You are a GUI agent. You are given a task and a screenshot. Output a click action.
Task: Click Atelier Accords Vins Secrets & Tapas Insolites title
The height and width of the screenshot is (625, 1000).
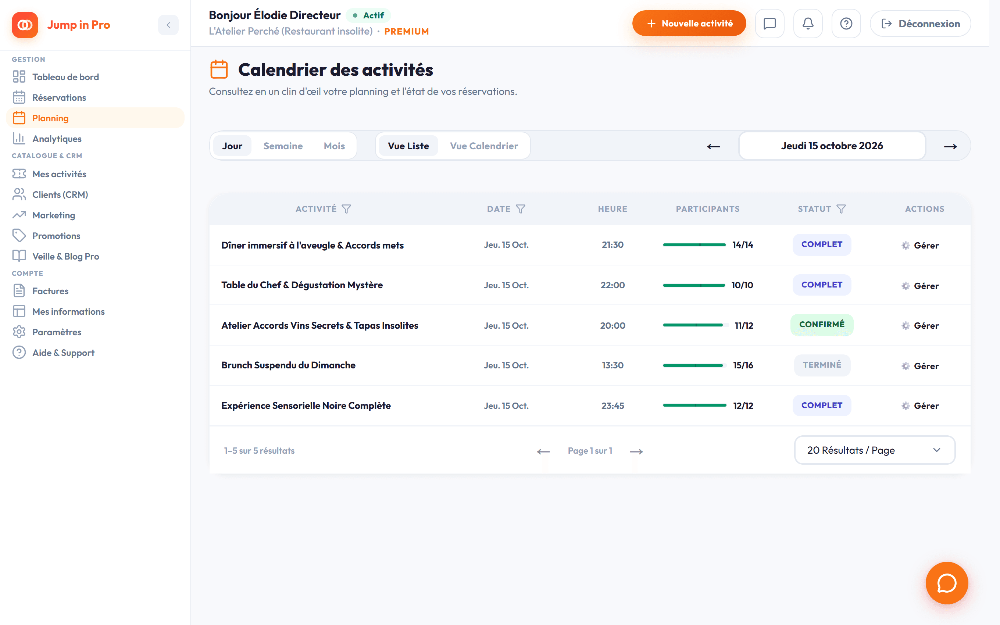(x=320, y=325)
